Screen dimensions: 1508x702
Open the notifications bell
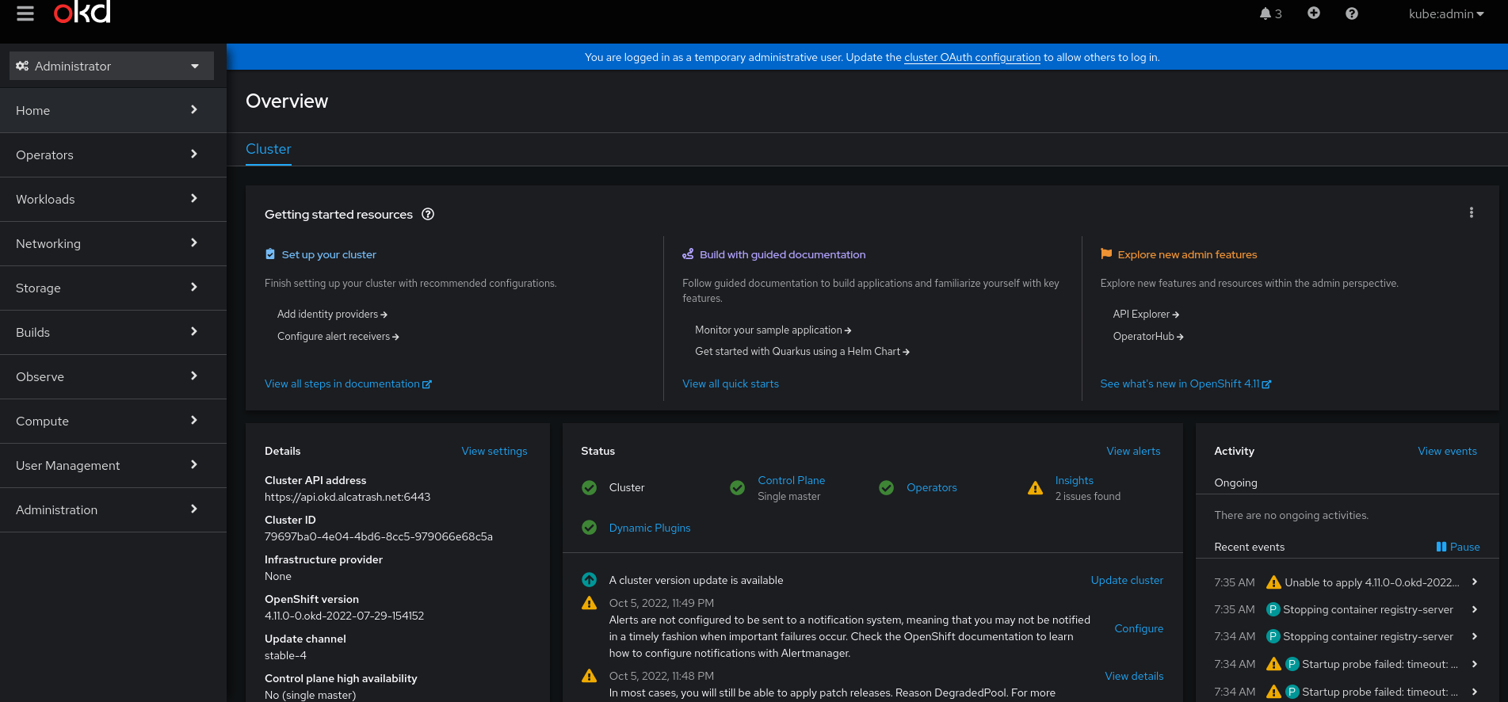pos(1269,14)
